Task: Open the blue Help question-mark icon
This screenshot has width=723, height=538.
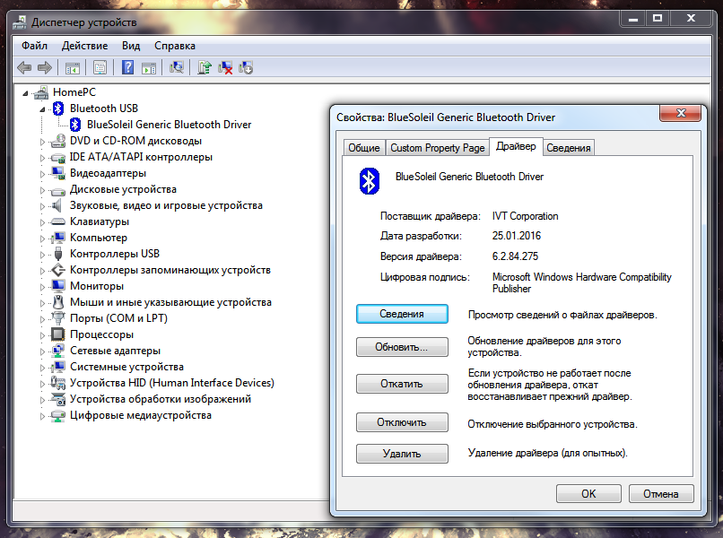Action: (127, 67)
